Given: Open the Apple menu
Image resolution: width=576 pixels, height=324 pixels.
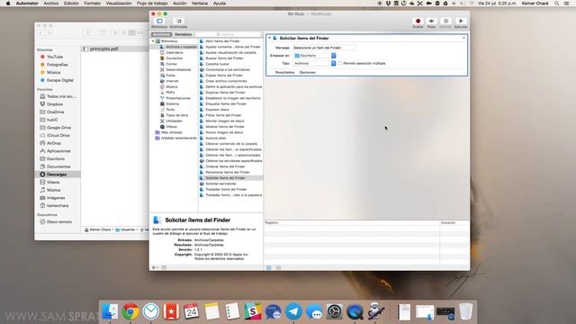Looking at the screenshot, I should (8, 4).
